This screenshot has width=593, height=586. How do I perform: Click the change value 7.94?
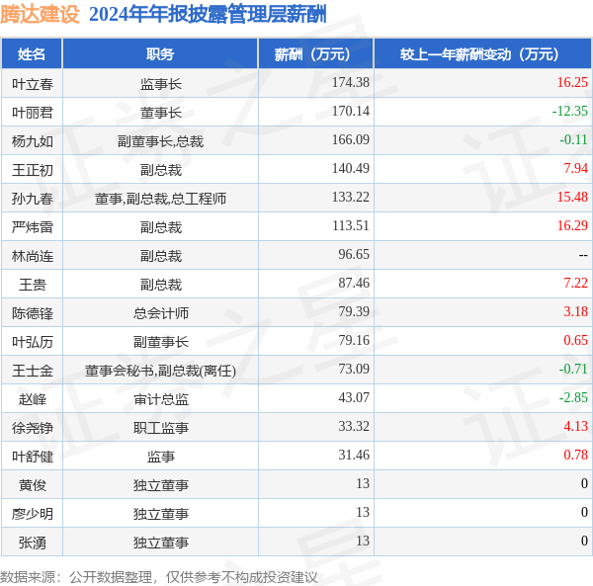[576, 168]
